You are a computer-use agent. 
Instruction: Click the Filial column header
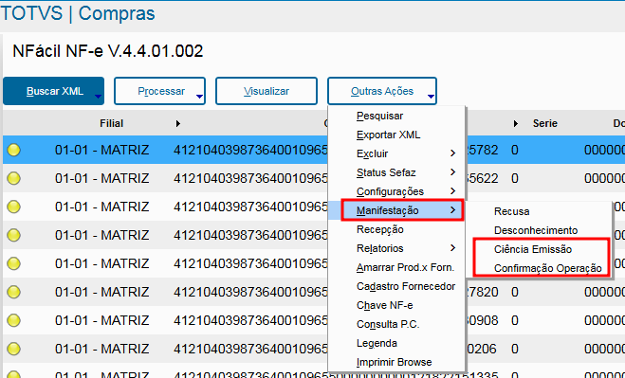(x=111, y=123)
